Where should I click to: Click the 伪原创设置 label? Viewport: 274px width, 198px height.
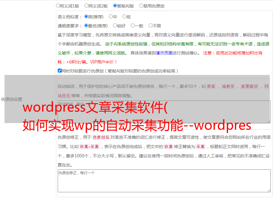point(12,99)
